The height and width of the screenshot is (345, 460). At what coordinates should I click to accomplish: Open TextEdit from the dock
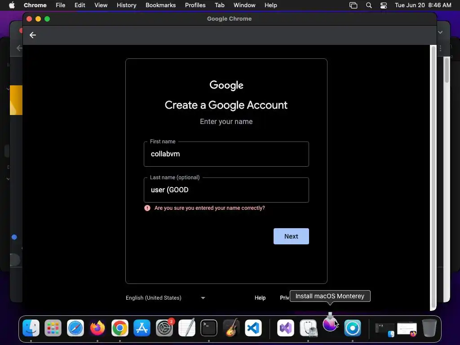186,327
